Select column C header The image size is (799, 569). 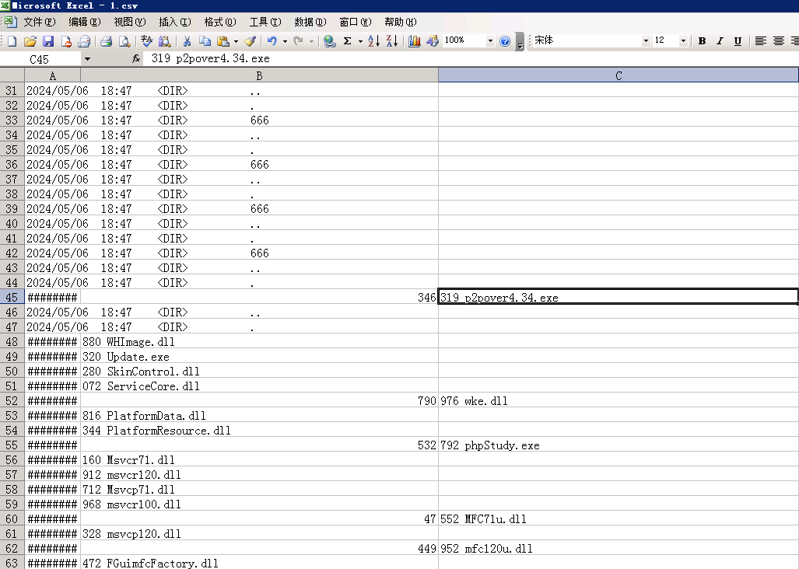(x=619, y=76)
